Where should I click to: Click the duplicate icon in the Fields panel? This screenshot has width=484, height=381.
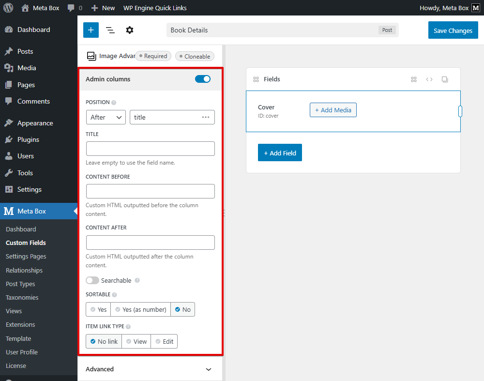point(445,79)
